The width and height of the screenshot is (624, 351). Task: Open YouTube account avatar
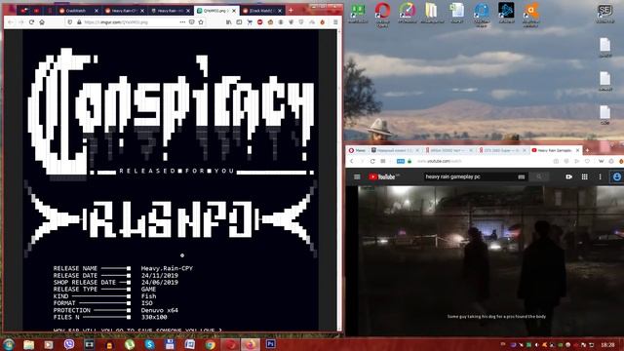[x=617, y=176]
